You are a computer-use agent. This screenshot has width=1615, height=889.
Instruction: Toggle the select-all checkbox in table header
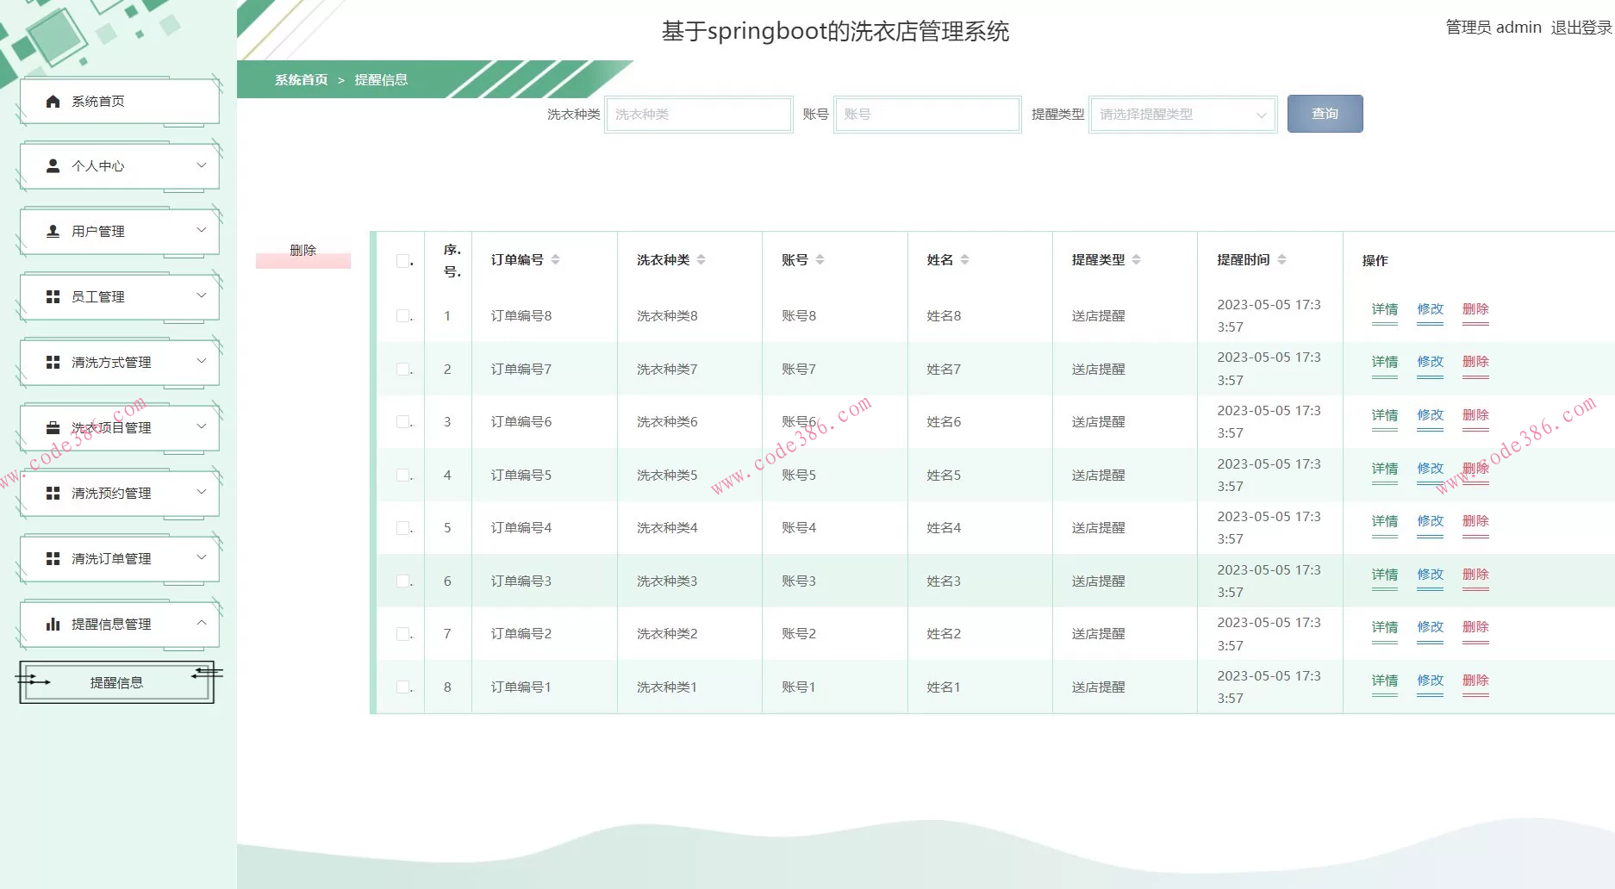tap(402, 260)
